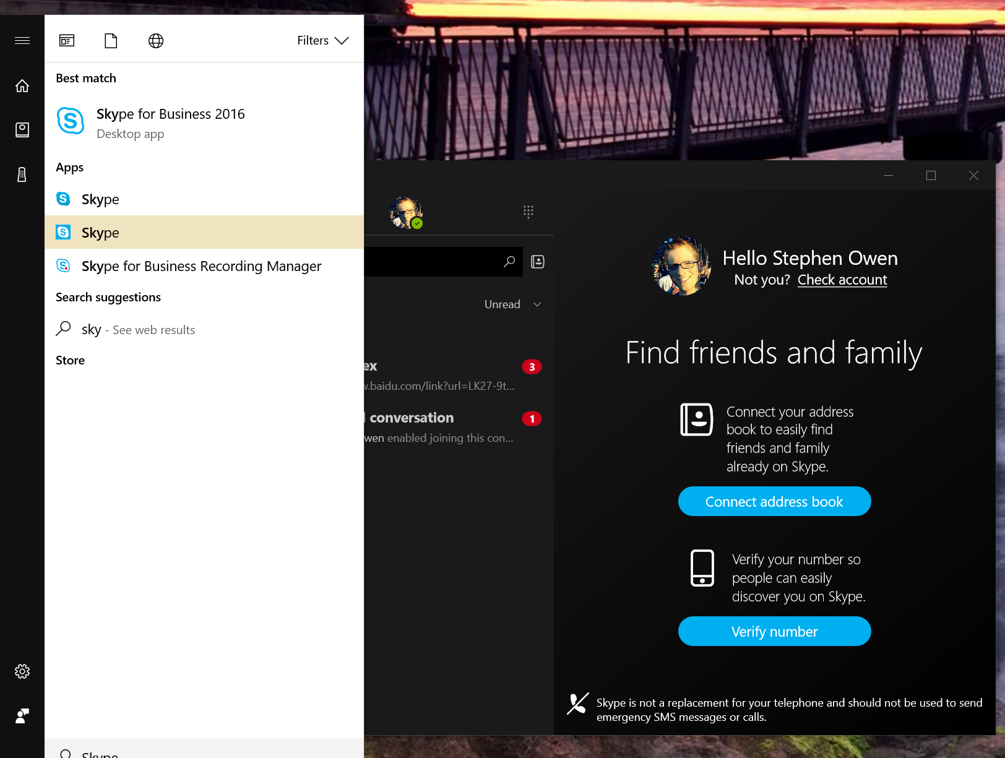The height and width of the screenshot is (758, 1005).
Task: Close the Skype window
Action: click(973, 175)
